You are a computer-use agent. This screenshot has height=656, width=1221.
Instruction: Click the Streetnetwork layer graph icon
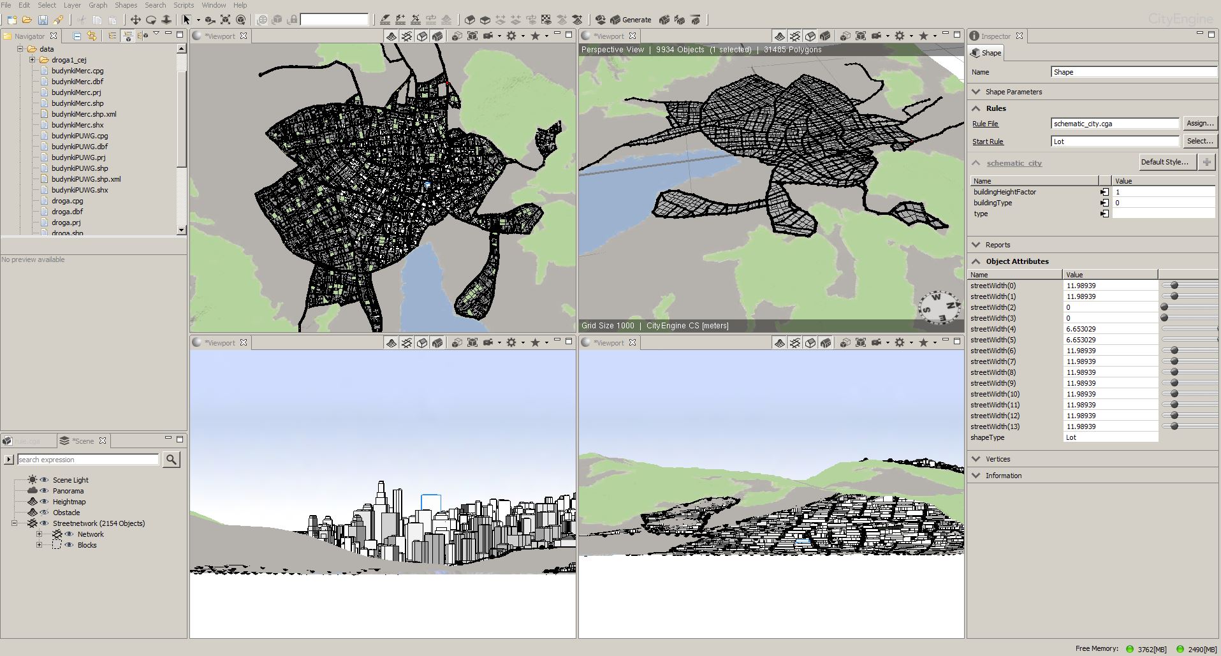point(33,523)
